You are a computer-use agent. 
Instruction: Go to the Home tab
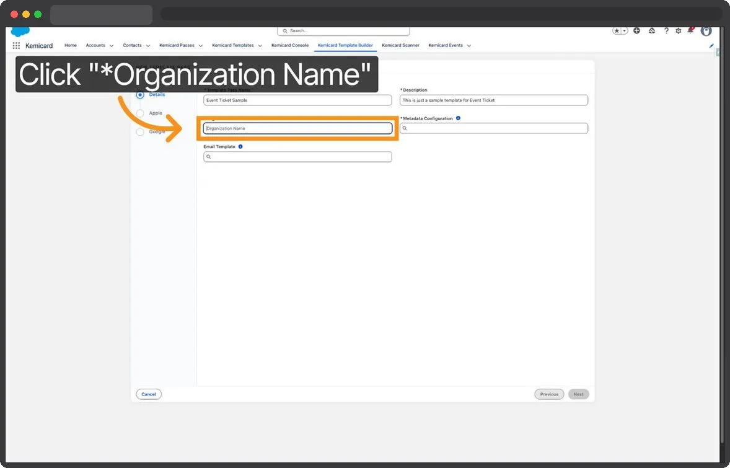point(71,45)
